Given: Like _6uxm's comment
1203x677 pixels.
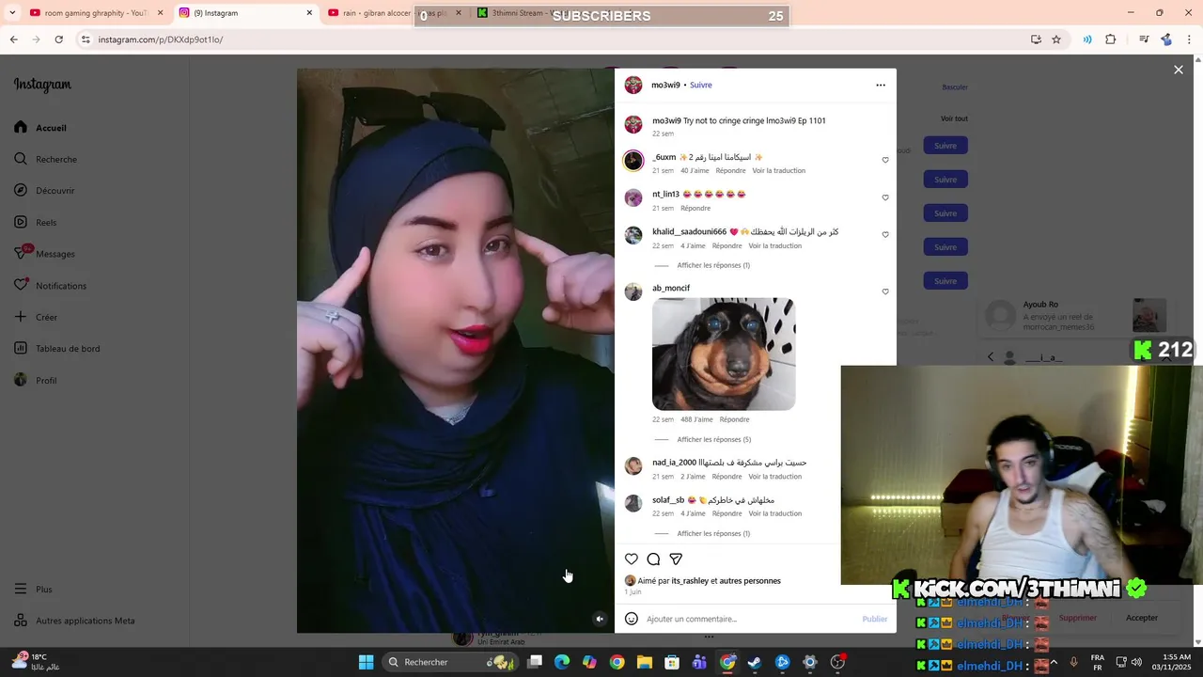Looking at the screenshot, I should [x=885, y=160].
